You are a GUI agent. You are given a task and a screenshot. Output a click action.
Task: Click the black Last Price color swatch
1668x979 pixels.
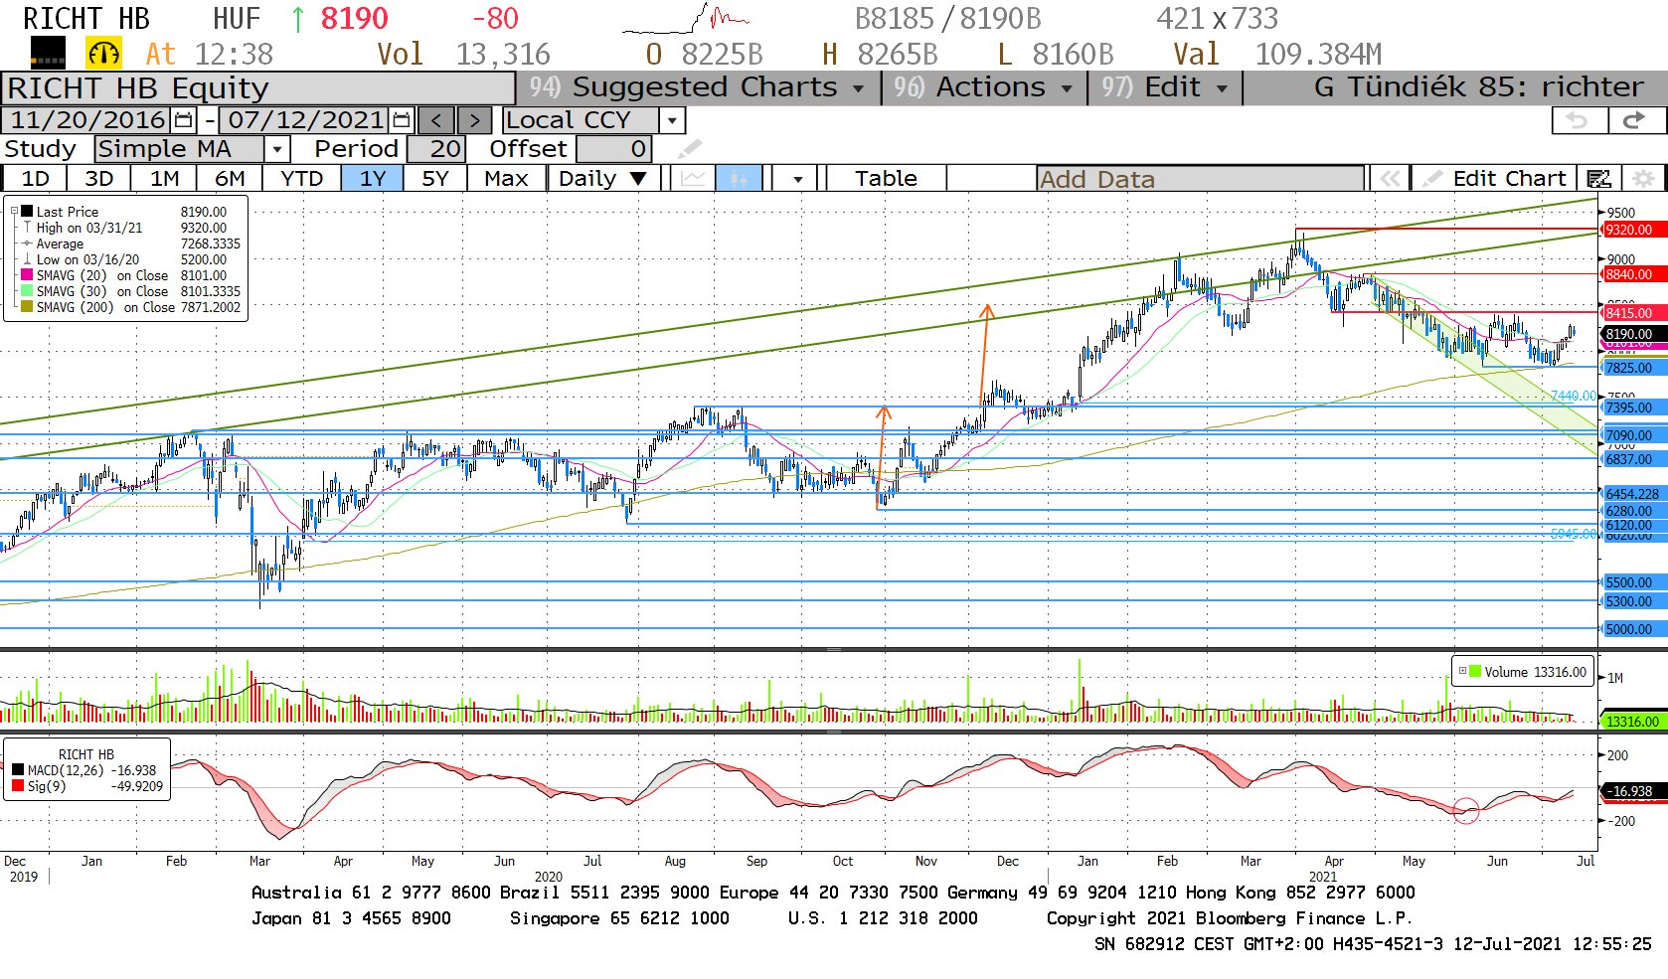point(28,211)
